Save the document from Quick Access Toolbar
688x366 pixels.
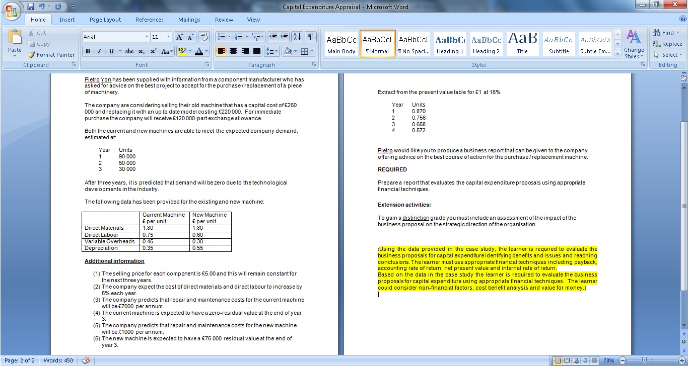tap(31, 7)
